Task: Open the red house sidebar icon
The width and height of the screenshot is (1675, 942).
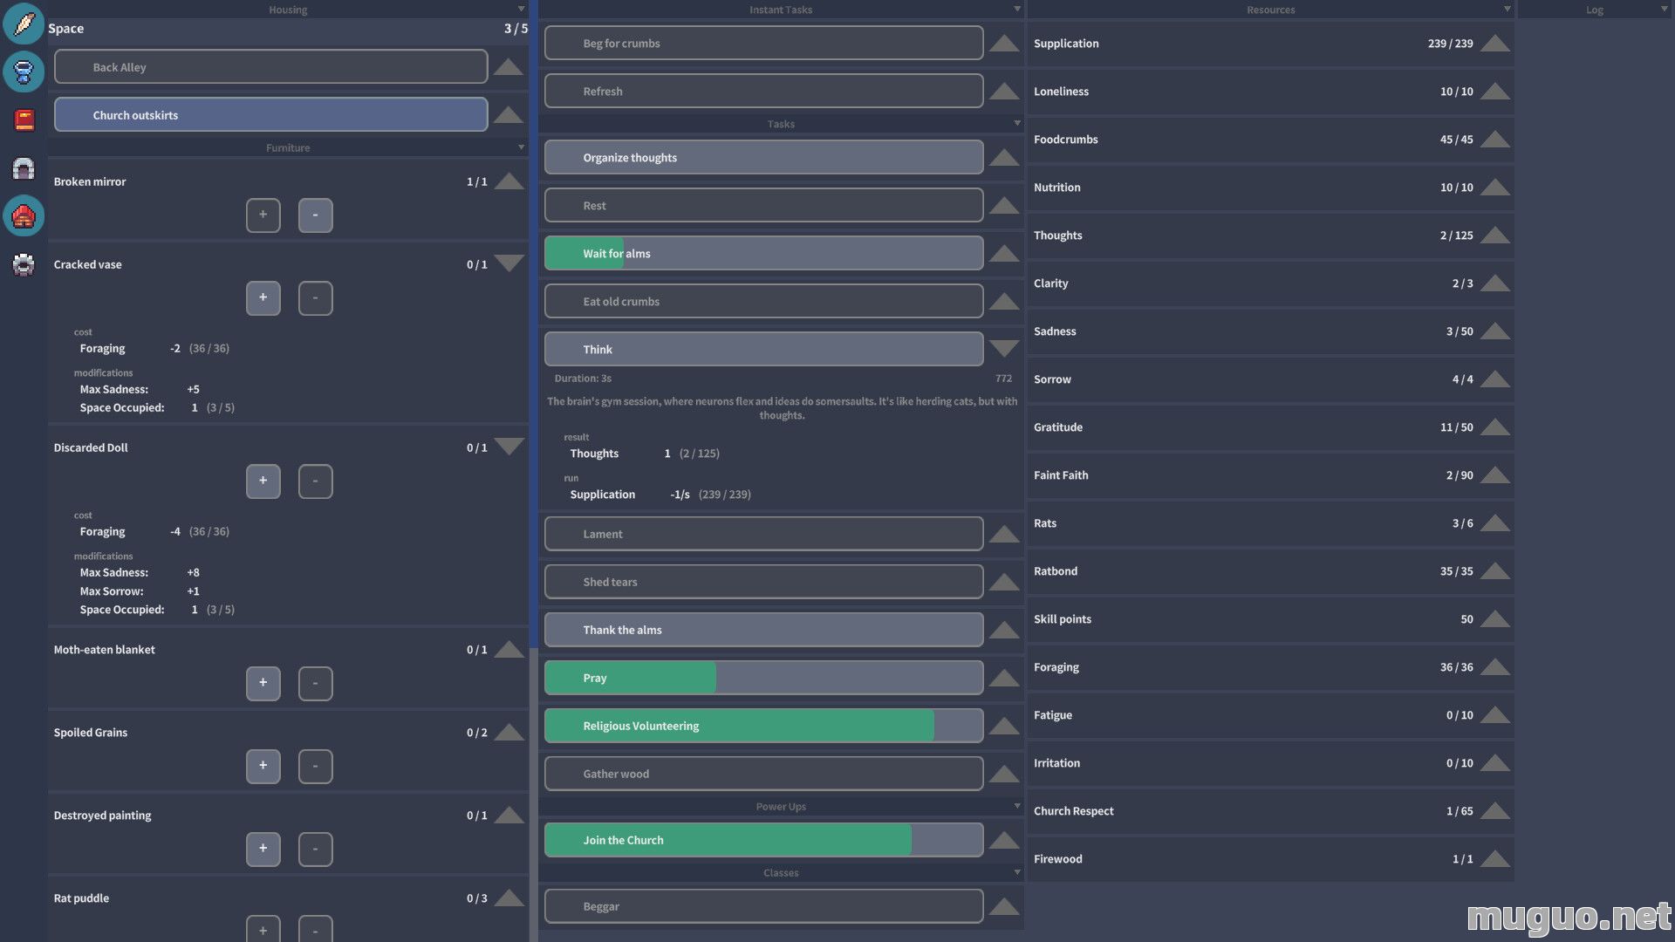Action: pyautogui.click(x=24, y=215)
